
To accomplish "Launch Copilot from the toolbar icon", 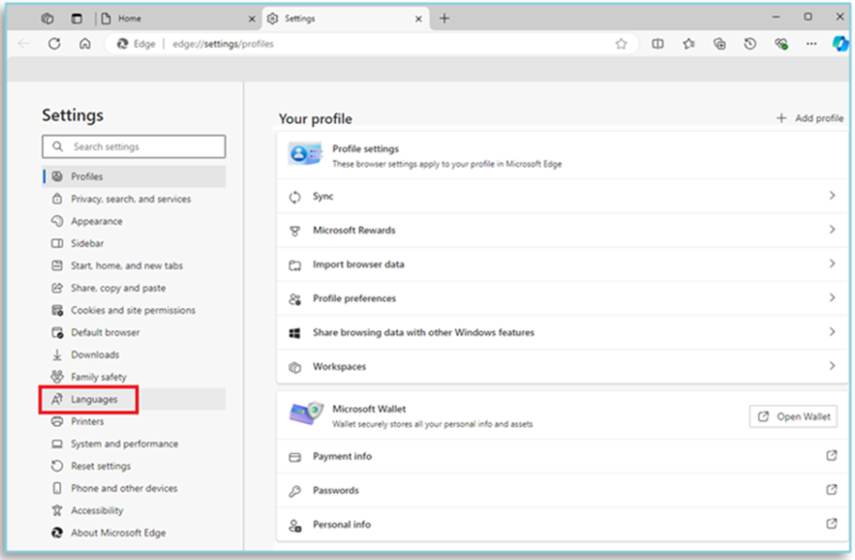I will point(839,44).
